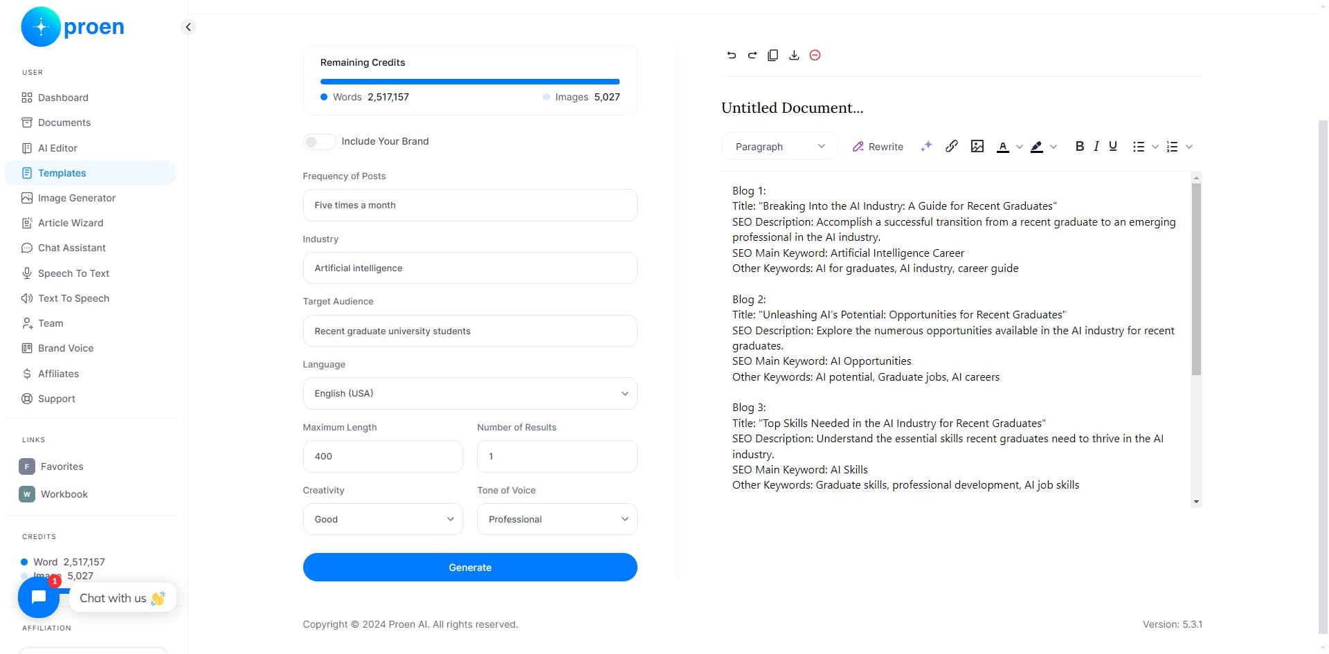Open the Language dropdown showing English (USA)
Viewport: 1329px width, 654px height.
(x=470, y=394)
